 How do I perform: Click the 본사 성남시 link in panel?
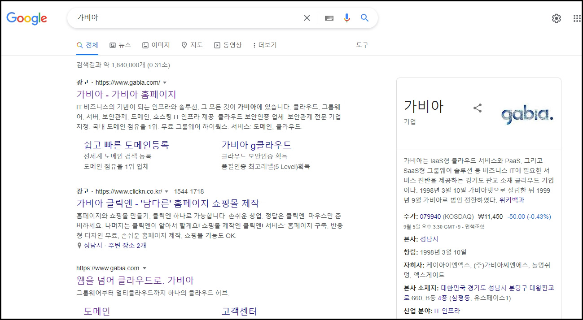click(x=429, y=239)
